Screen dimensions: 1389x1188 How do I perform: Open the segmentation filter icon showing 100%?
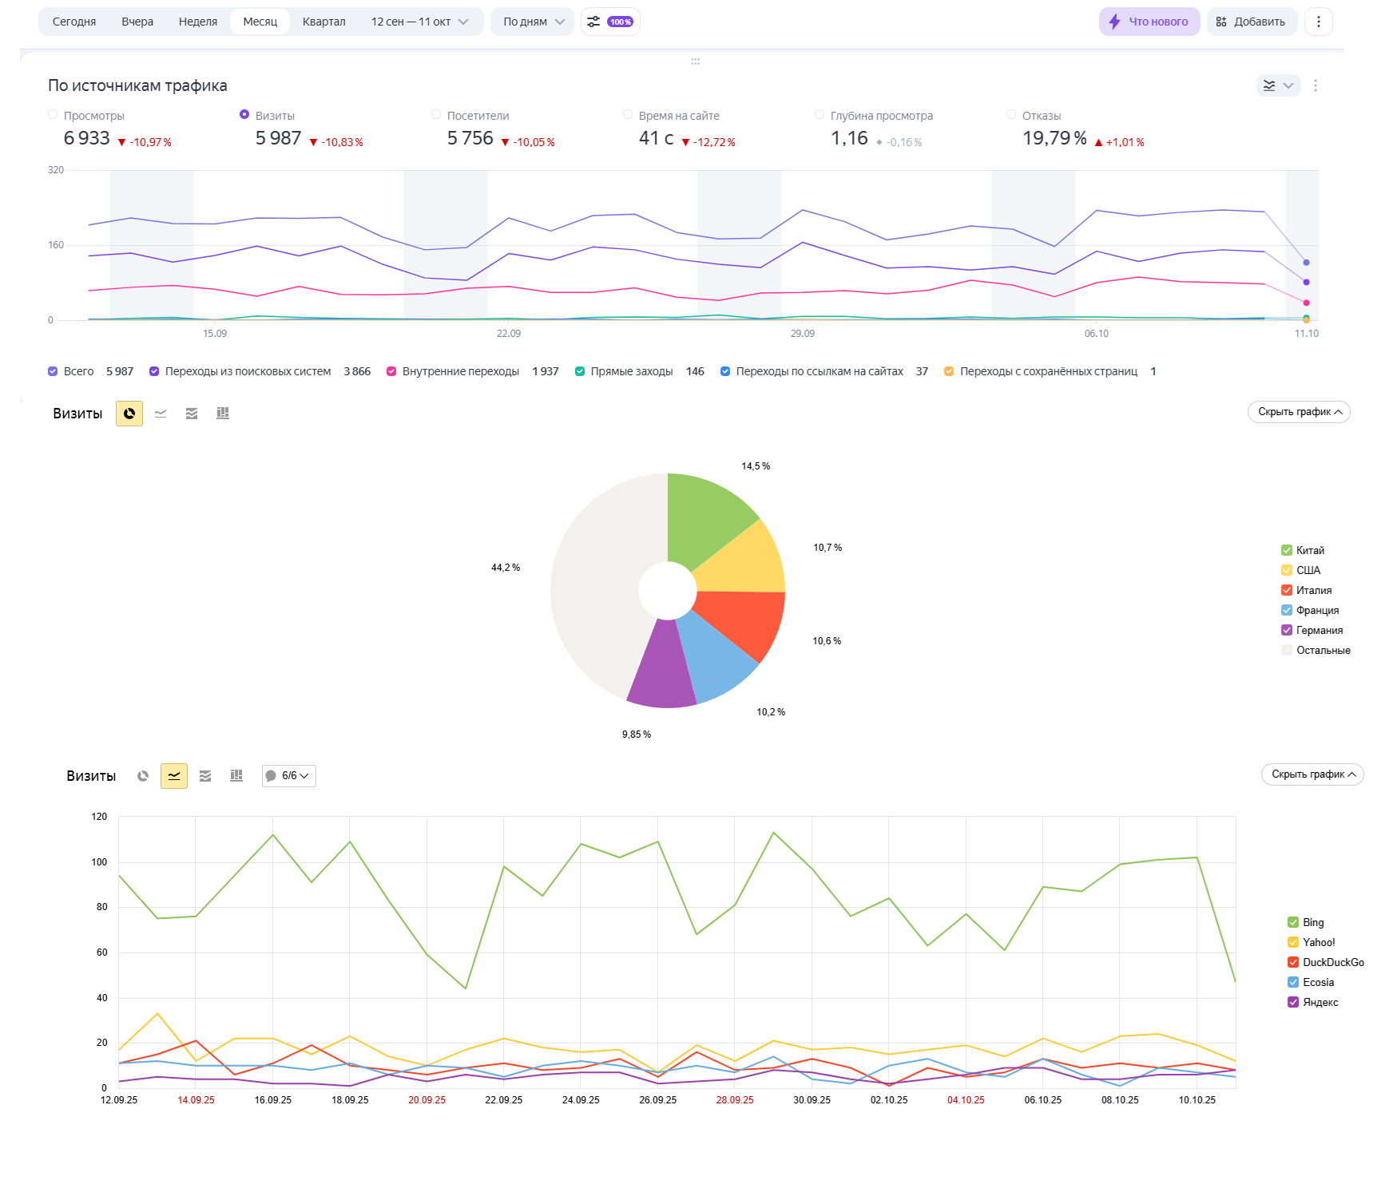(x=610, y=22)
